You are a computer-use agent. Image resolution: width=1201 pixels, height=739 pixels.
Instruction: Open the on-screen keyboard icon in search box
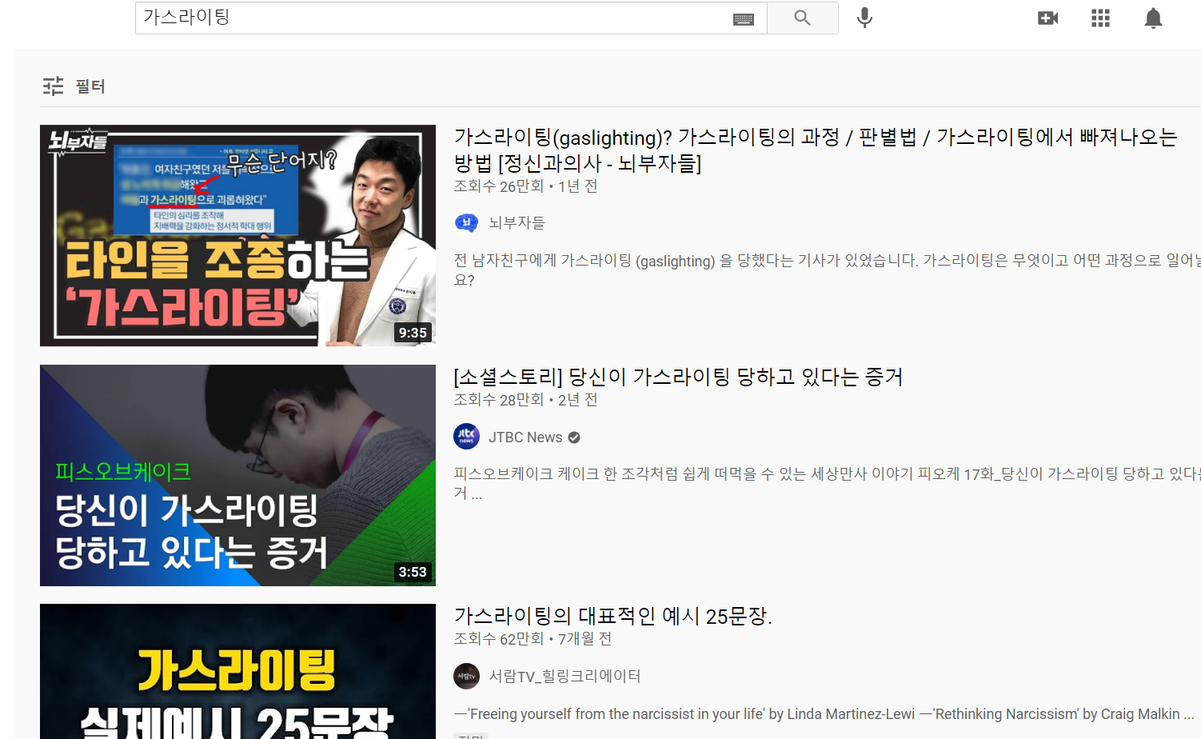[744, 19]
